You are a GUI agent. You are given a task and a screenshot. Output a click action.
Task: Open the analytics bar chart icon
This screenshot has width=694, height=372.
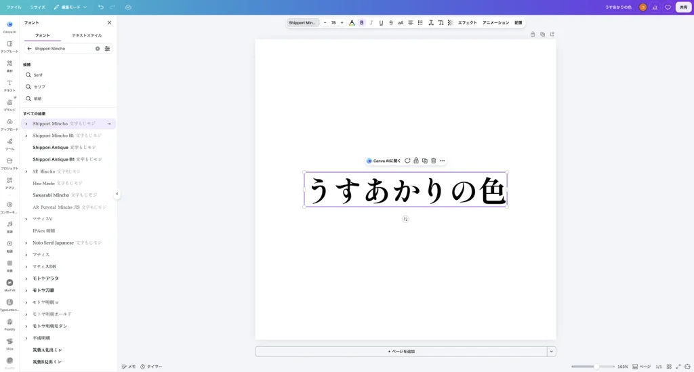pos(655,7)
